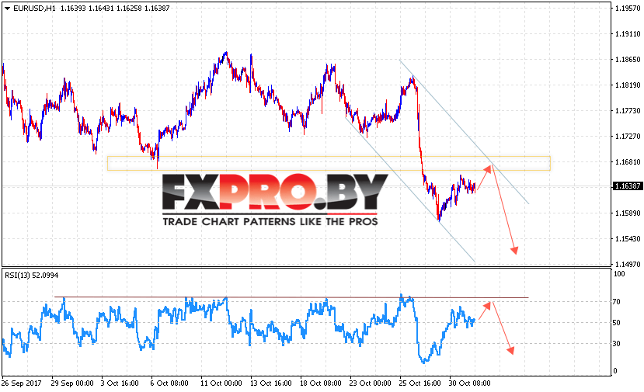Click the 1.17270 price axis label
Image resolution: width=644 pixels, height=392 pixels.
coord(628,137)
